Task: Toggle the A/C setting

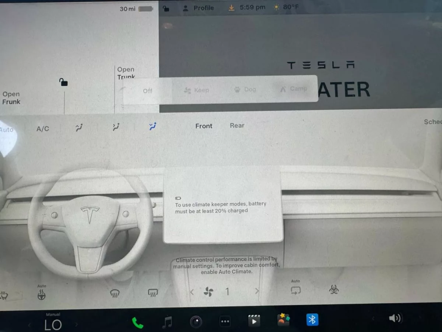Action: [43, 129]
